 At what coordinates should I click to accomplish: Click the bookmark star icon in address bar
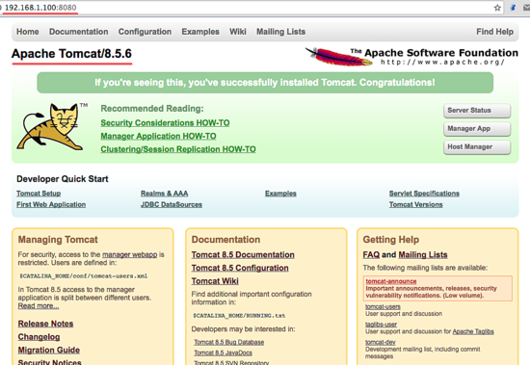tap(497, 8)
